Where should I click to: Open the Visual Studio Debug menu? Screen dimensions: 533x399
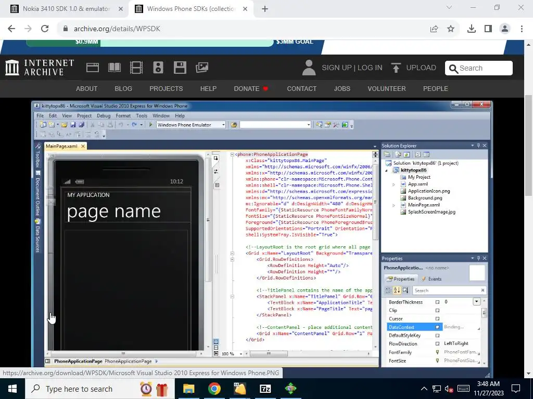[104, 116]
